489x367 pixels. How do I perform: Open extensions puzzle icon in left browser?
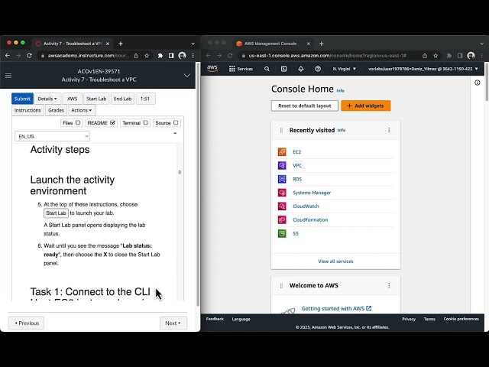click(160, 56)
